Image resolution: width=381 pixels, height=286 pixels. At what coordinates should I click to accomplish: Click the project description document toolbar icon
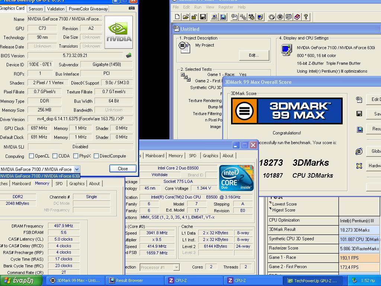(234, 17)
